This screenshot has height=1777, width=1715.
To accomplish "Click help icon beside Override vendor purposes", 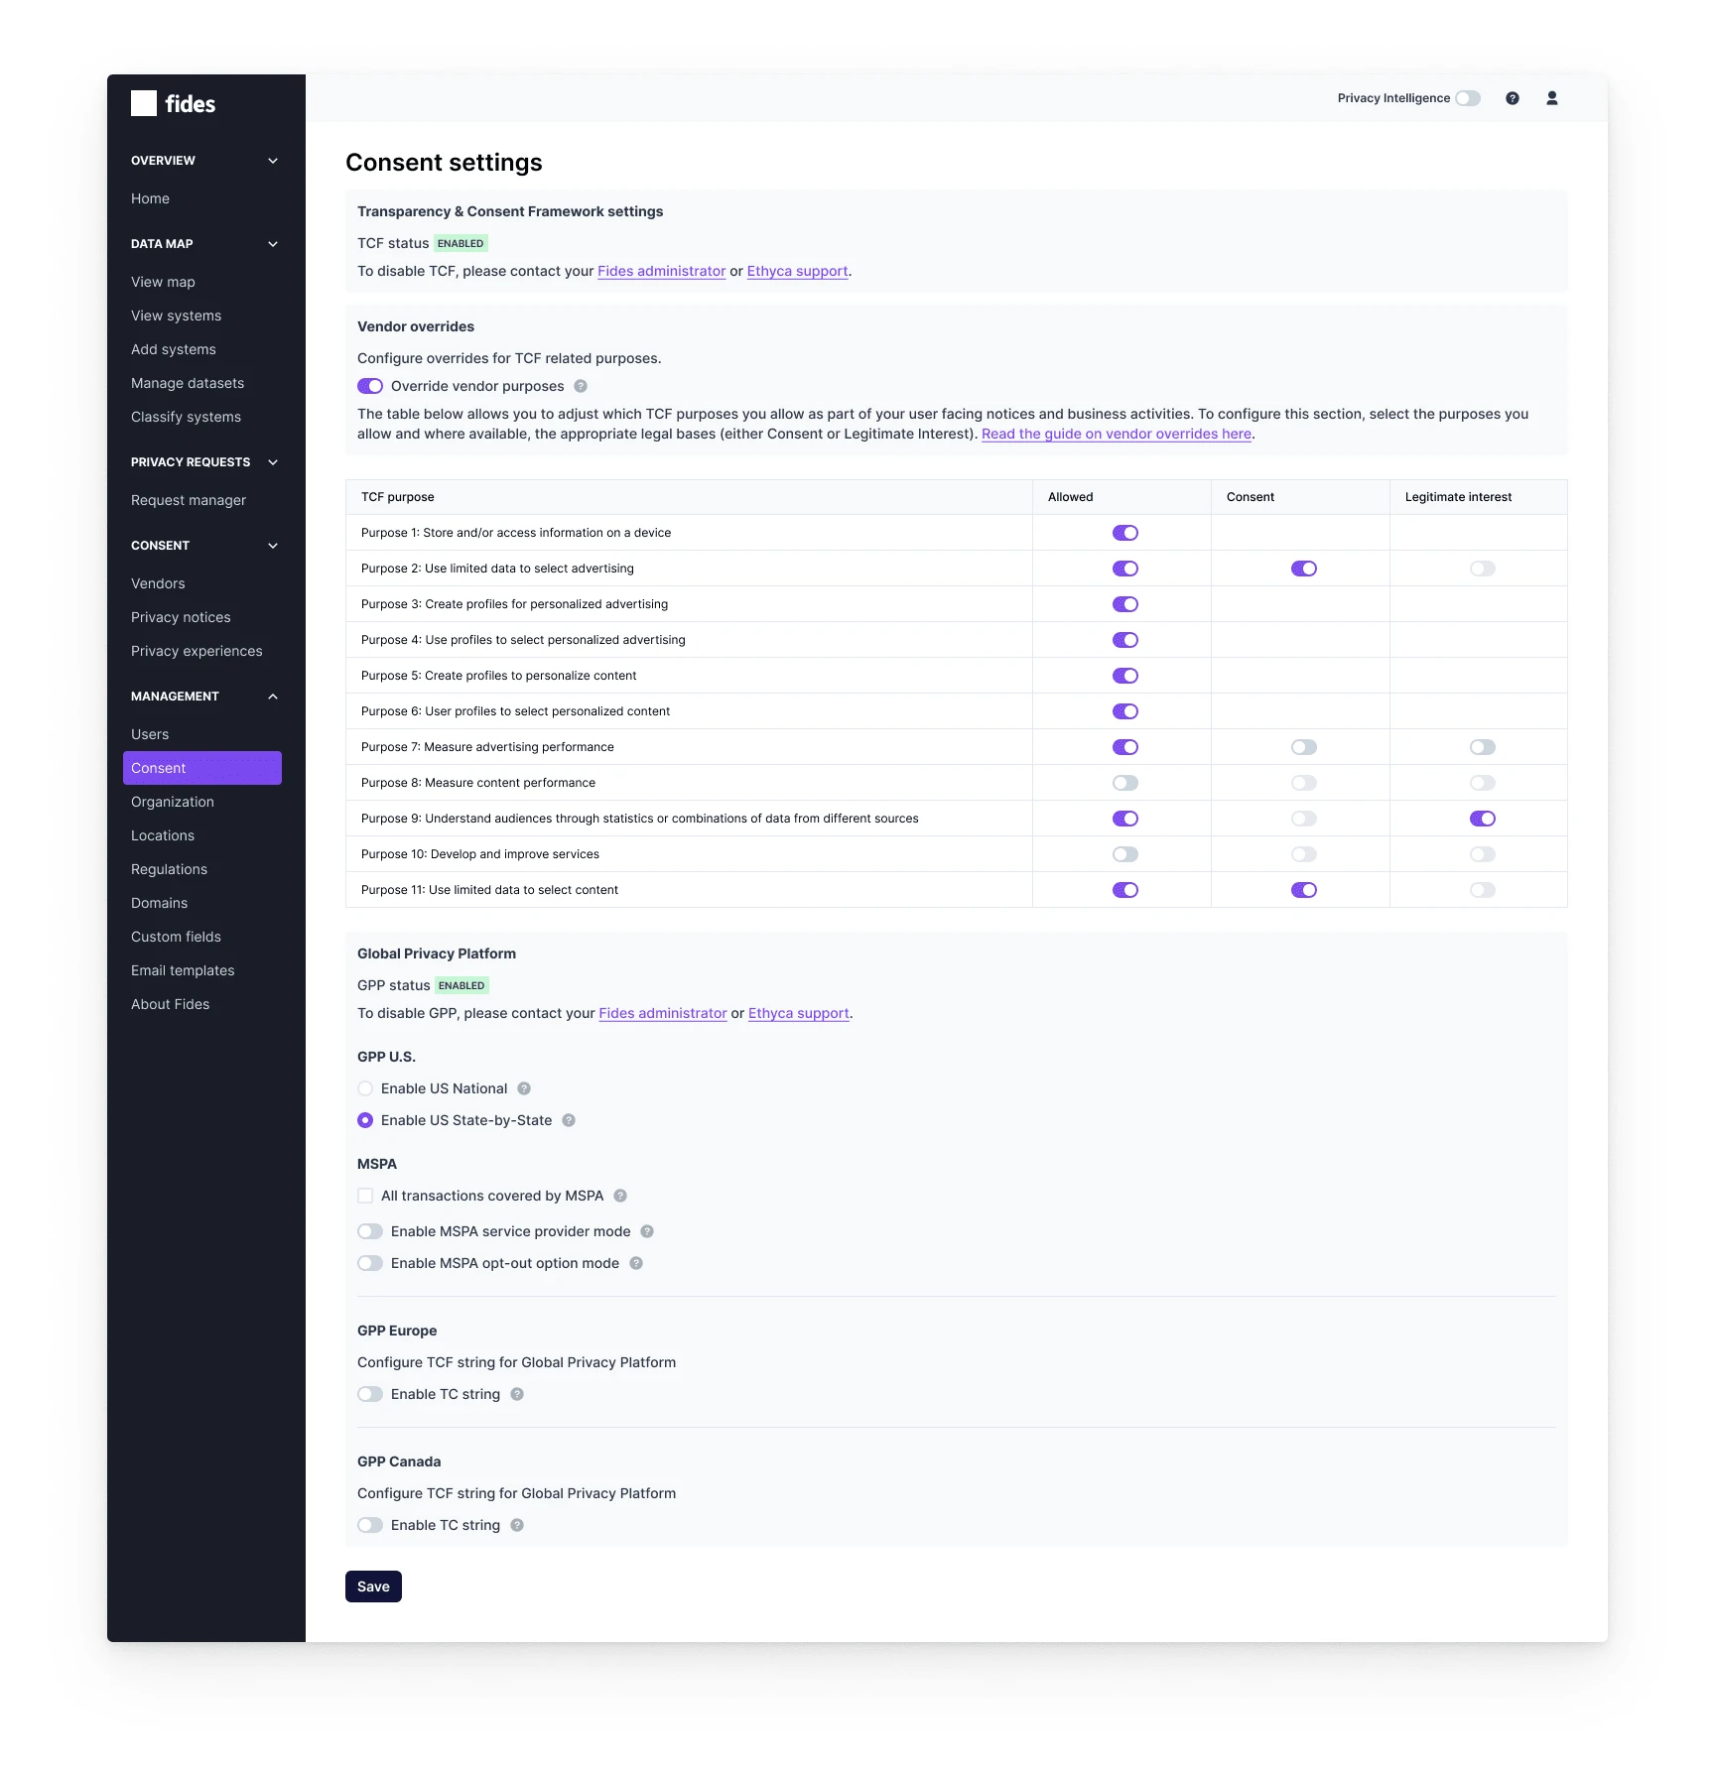I will coord(581,386).
